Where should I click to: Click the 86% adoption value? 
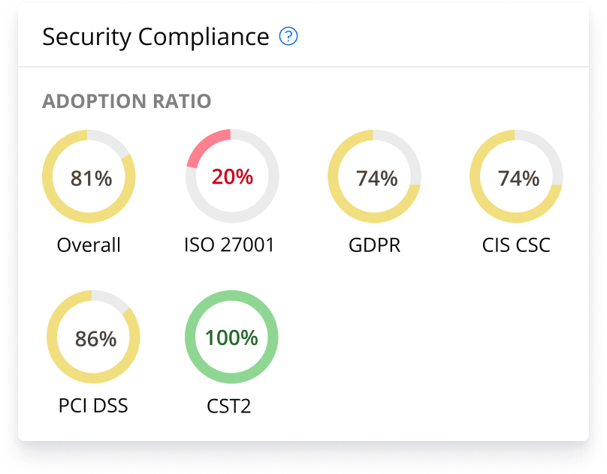pos(95,339)
